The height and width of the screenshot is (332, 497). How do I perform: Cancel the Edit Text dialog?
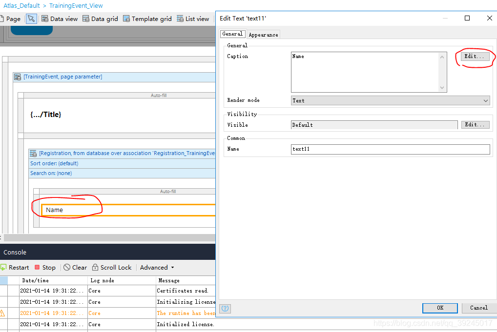(478, 308)
